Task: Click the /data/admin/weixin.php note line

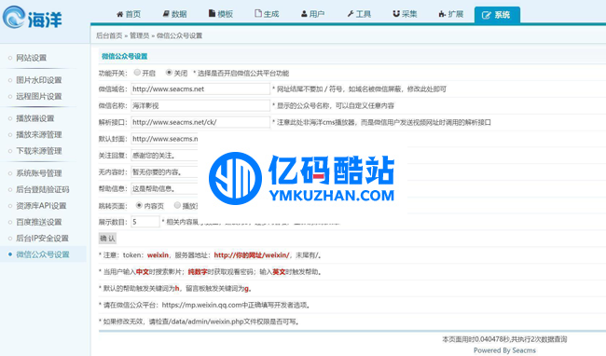Action: tap(200, 322)
